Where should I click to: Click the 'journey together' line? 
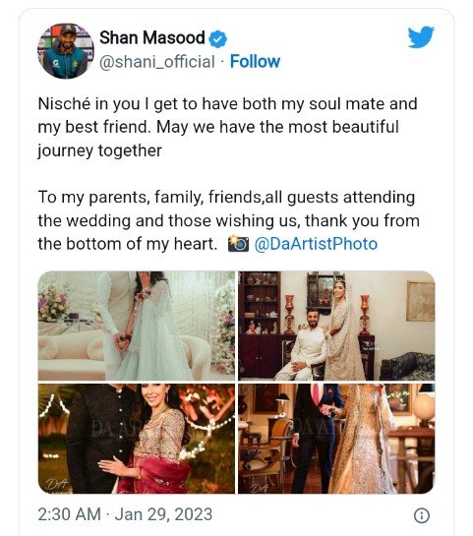tap(99, 150)
